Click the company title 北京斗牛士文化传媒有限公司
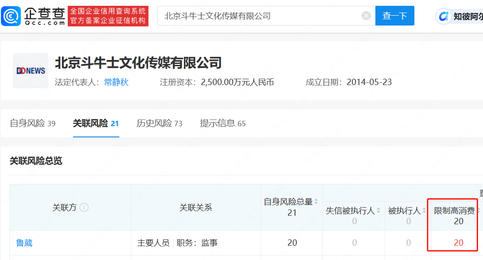Screen dimensions: 483x260 138,63
